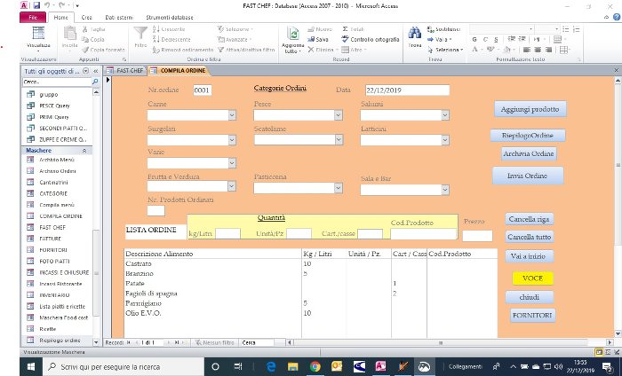622x376 pixels.
Task: Toggle Attiva/disattiva filtro
Action: (x=246, y=50)
